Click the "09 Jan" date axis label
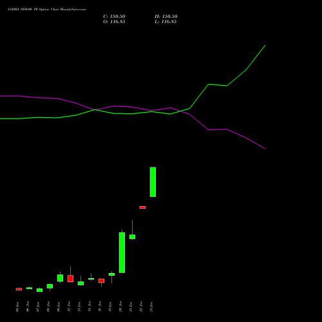The height and width of the screenshot is (322, 322). [x=59, y=307]
